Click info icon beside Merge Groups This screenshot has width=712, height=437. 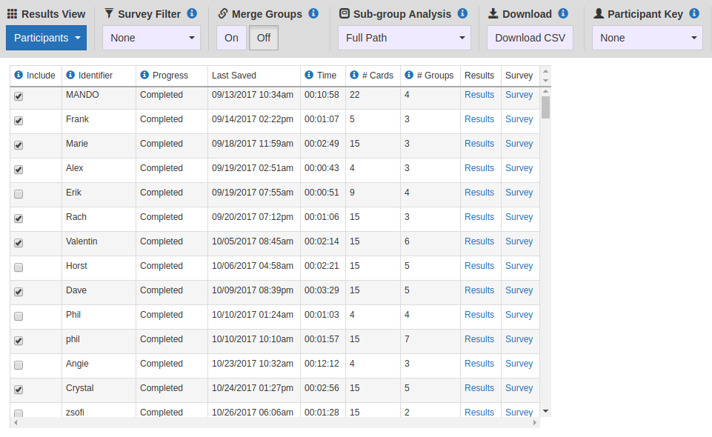313,13
